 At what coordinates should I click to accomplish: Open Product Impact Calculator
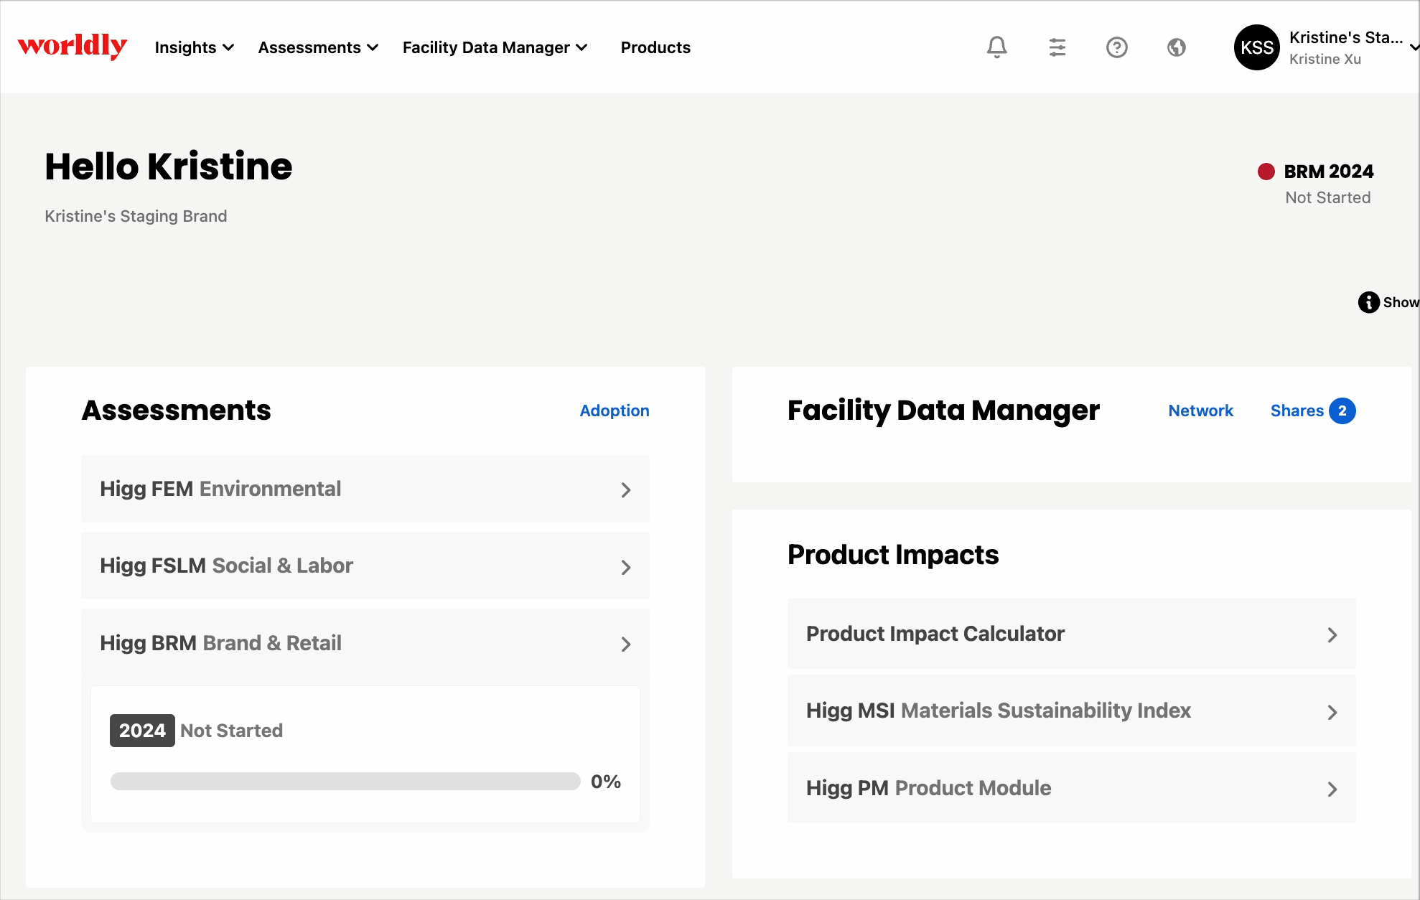coord(1071,634)
